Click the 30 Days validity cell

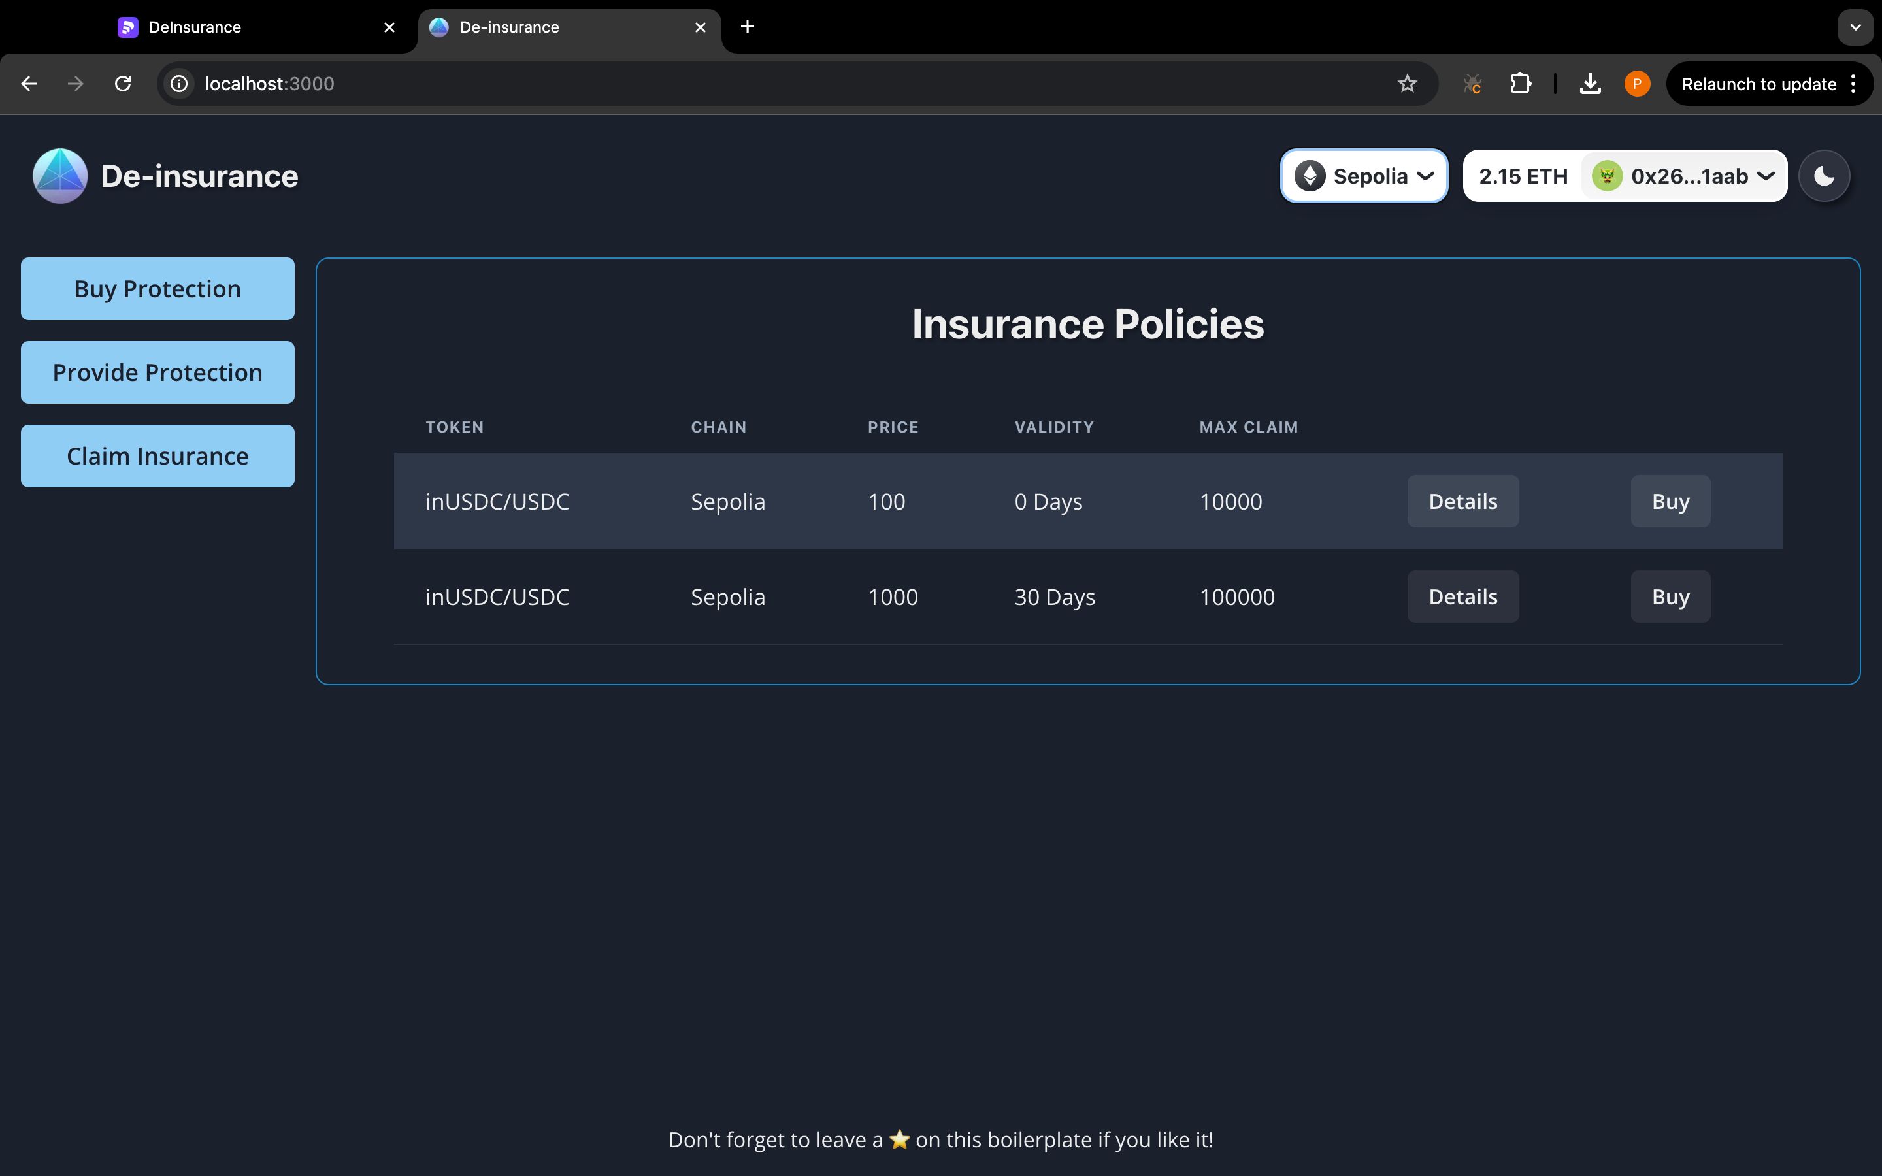(x=1055, y=598)
